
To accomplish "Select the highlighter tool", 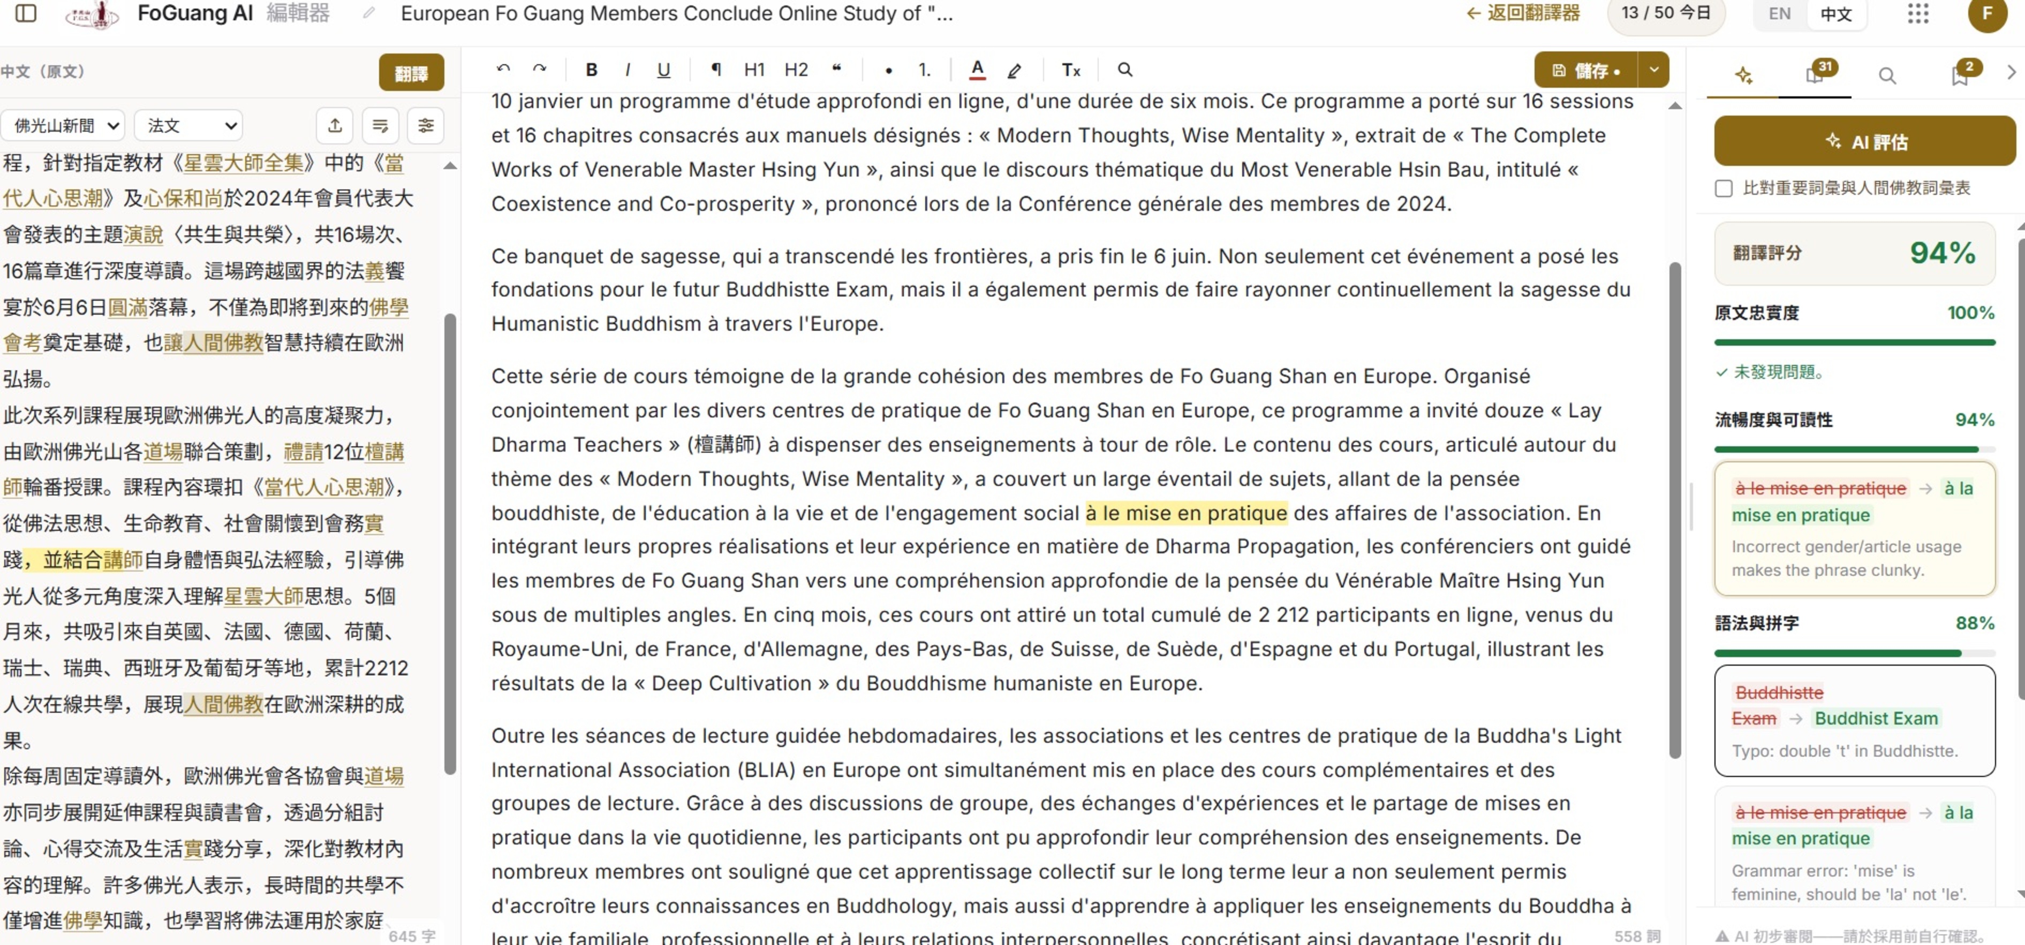I will pyautogui.click(x=1014, y=70).
